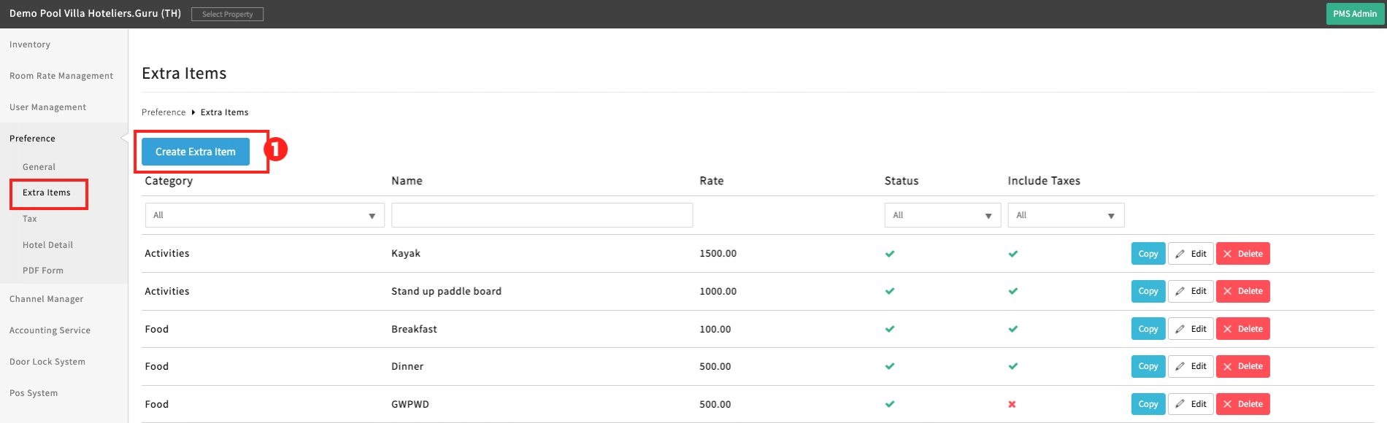This screenshot has height=423, width=1387.
Task: Open the Status filter dropdown
Action: point(942,215)
